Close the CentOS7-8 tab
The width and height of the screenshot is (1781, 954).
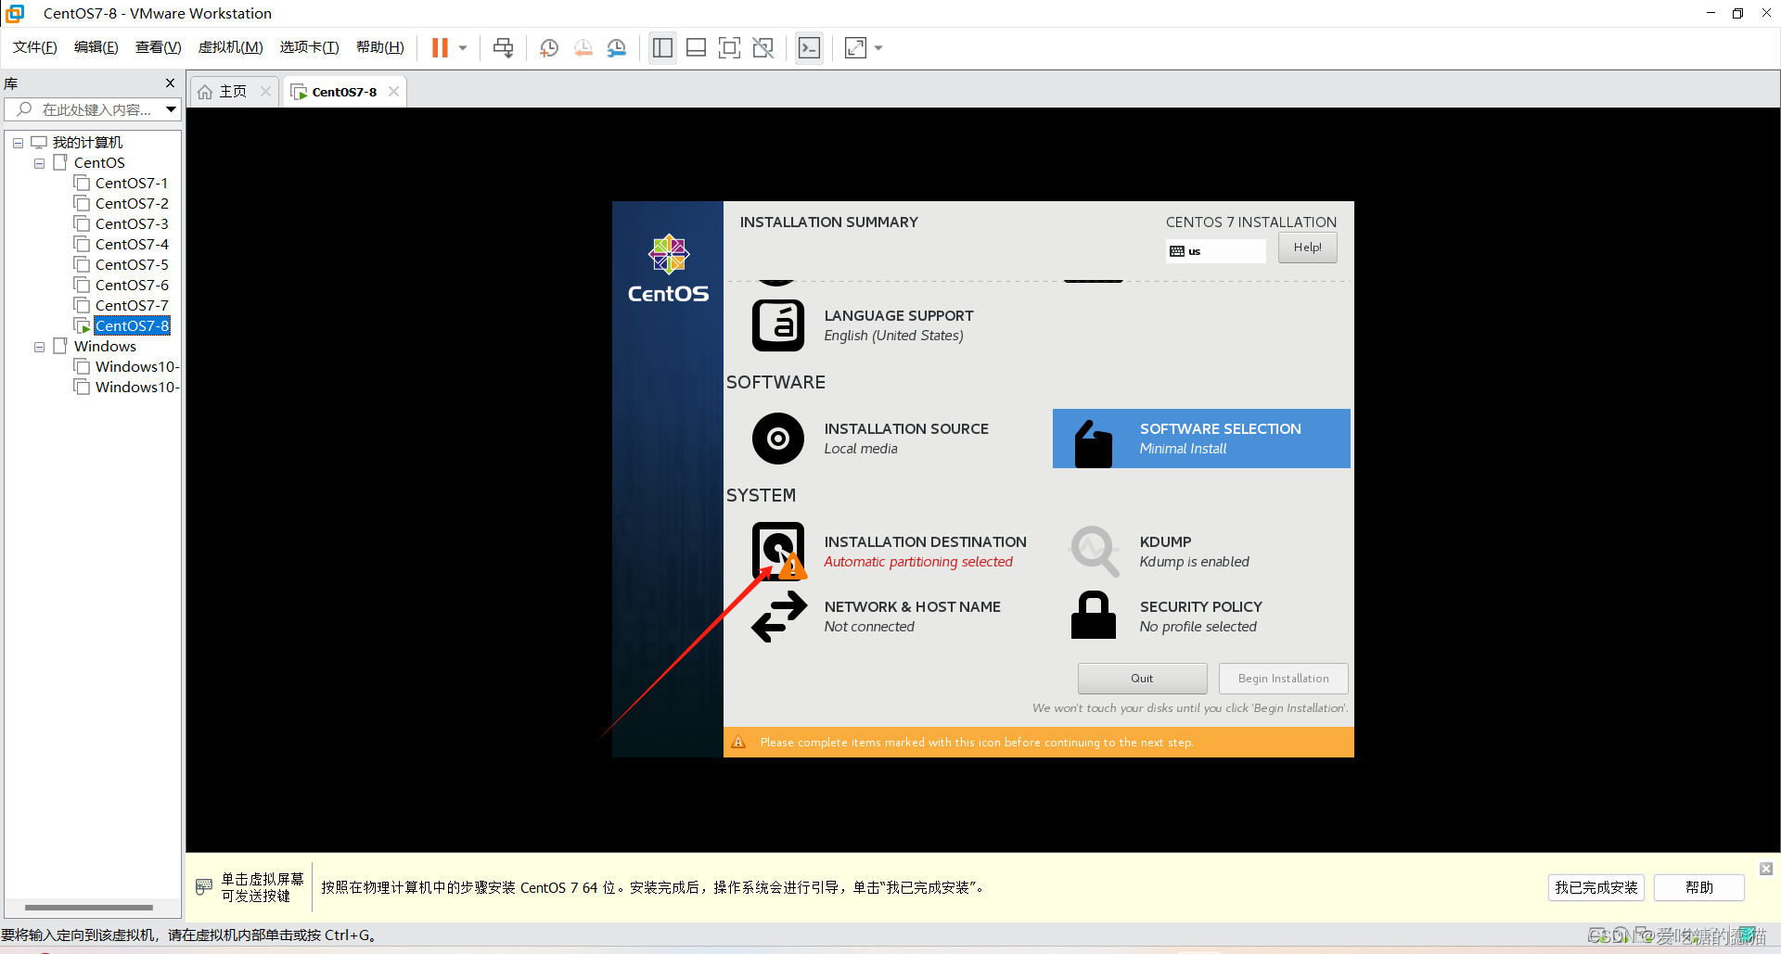(x=393, y=91)
